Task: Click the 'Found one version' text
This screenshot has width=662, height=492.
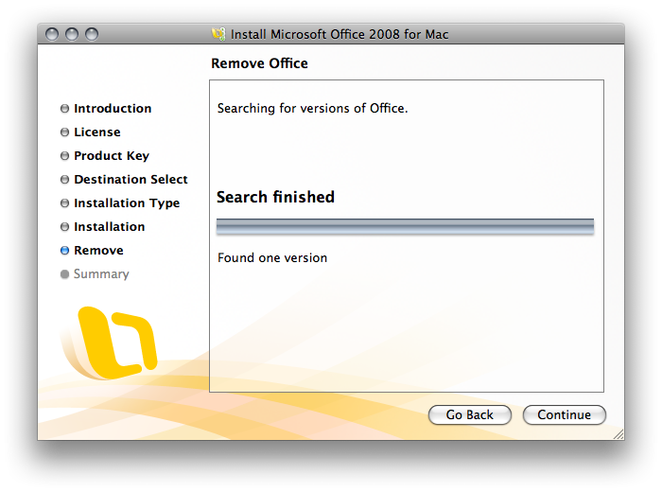Action: pos(272,257)
